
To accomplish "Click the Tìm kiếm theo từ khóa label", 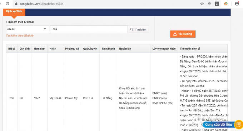I will pyautogui.click(x=20, y=22).
